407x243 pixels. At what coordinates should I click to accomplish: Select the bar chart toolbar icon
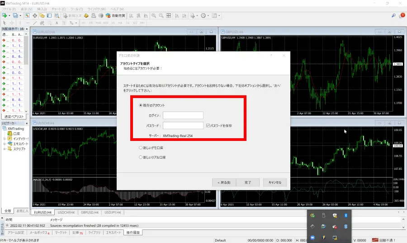[131, 15]
